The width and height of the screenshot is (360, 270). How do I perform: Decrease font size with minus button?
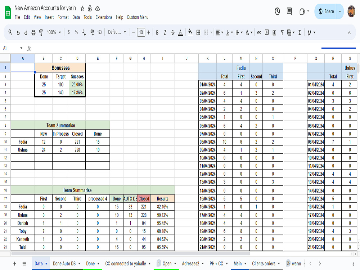point(134,32)
